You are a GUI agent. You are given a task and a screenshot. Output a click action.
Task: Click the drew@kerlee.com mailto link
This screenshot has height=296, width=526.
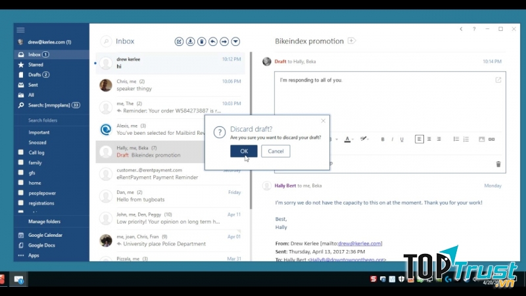(x=359, y=243)
